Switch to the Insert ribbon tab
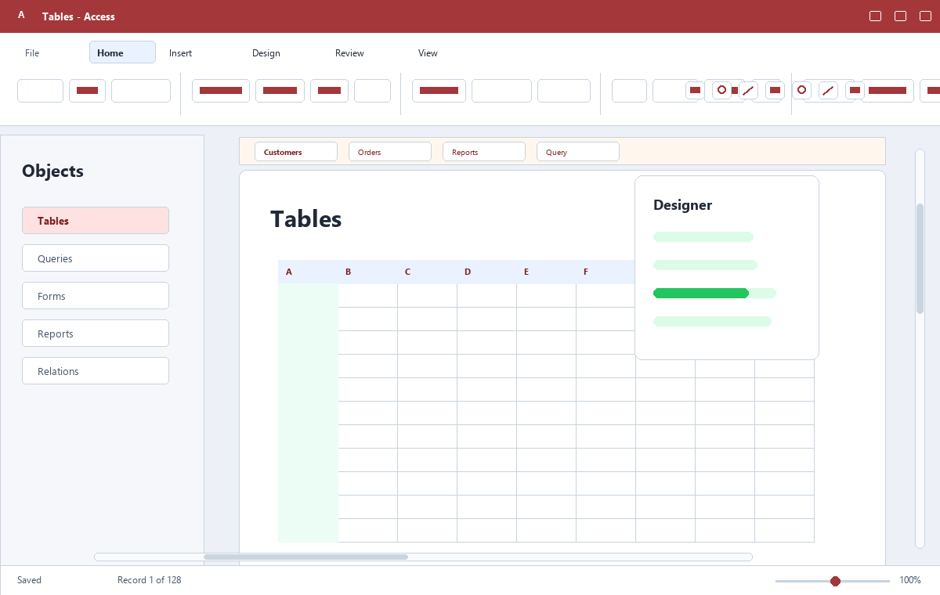The height and width of the screenshot is (595, 940). click(180, 53)
